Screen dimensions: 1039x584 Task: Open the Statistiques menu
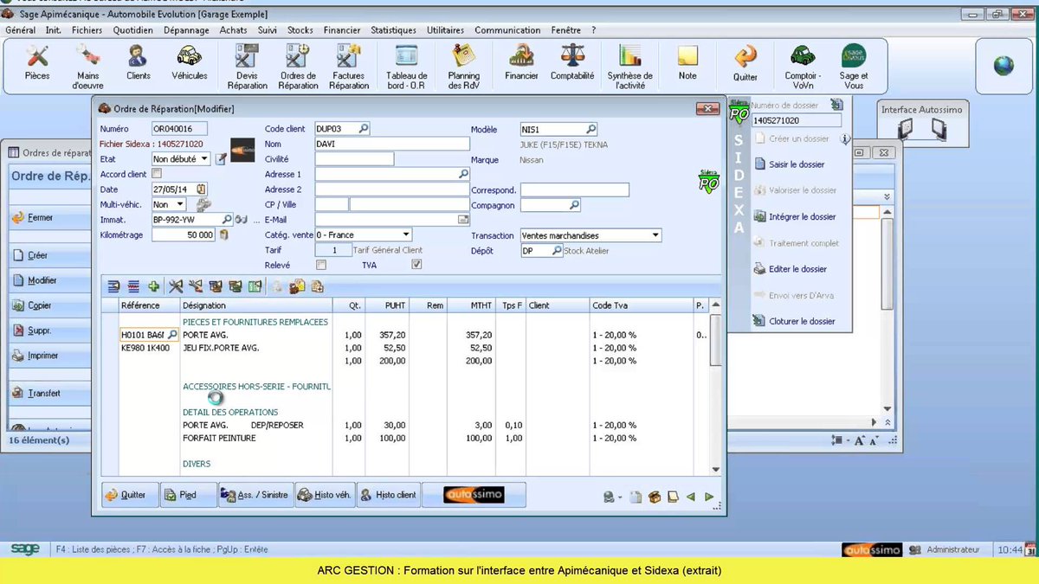[x=393, y=29]
